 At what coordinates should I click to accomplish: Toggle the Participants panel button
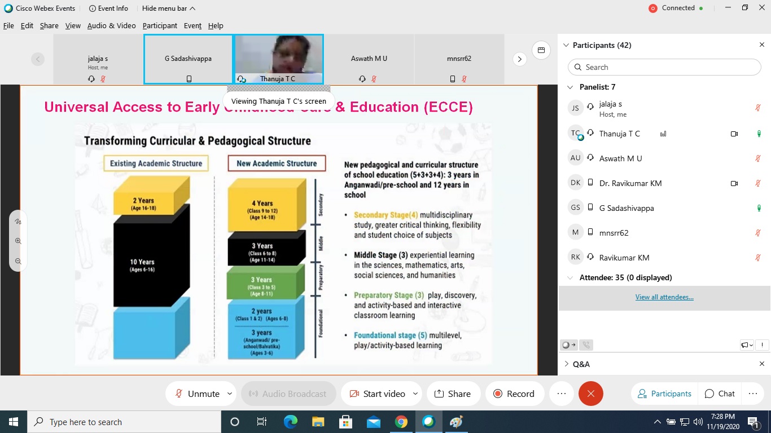pos(664,394)
